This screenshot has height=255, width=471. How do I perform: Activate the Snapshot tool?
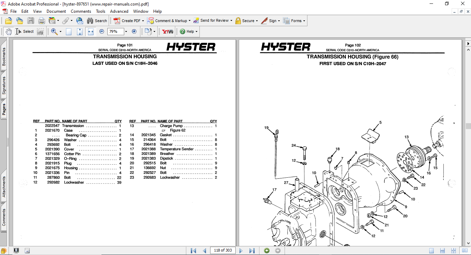pos(41,31)
